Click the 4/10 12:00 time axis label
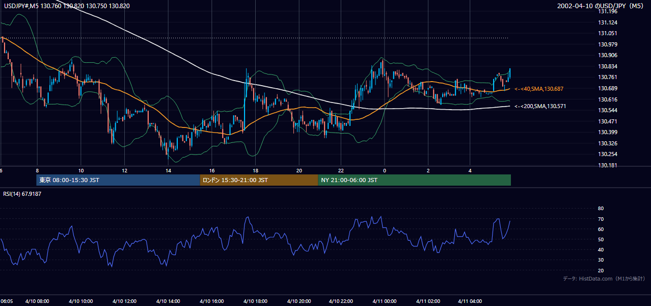 tap(125, 301)
